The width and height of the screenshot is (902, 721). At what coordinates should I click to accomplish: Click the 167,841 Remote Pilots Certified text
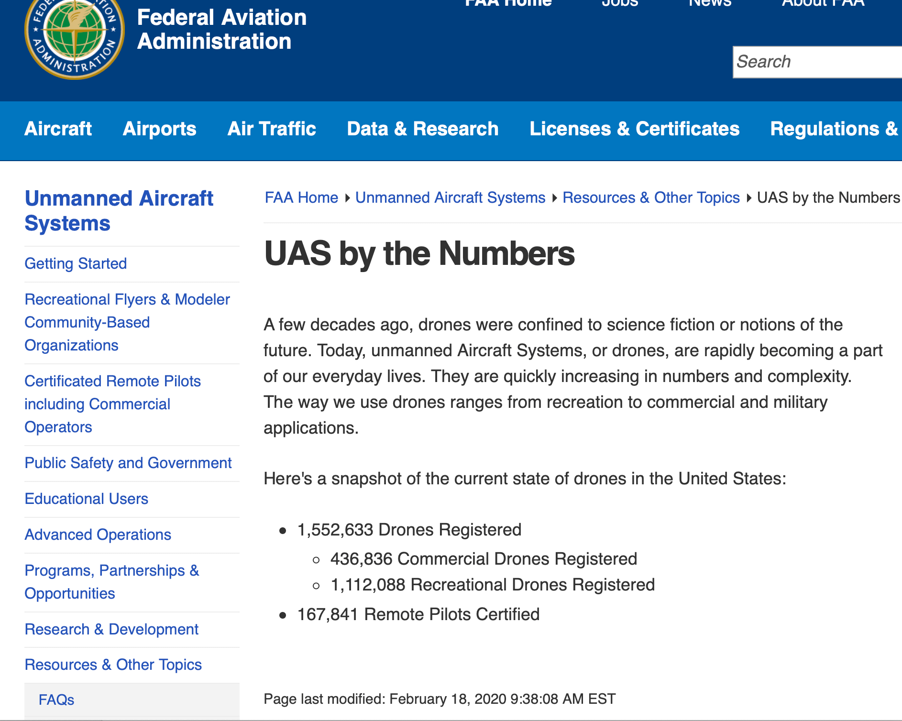tap(418, 614)
